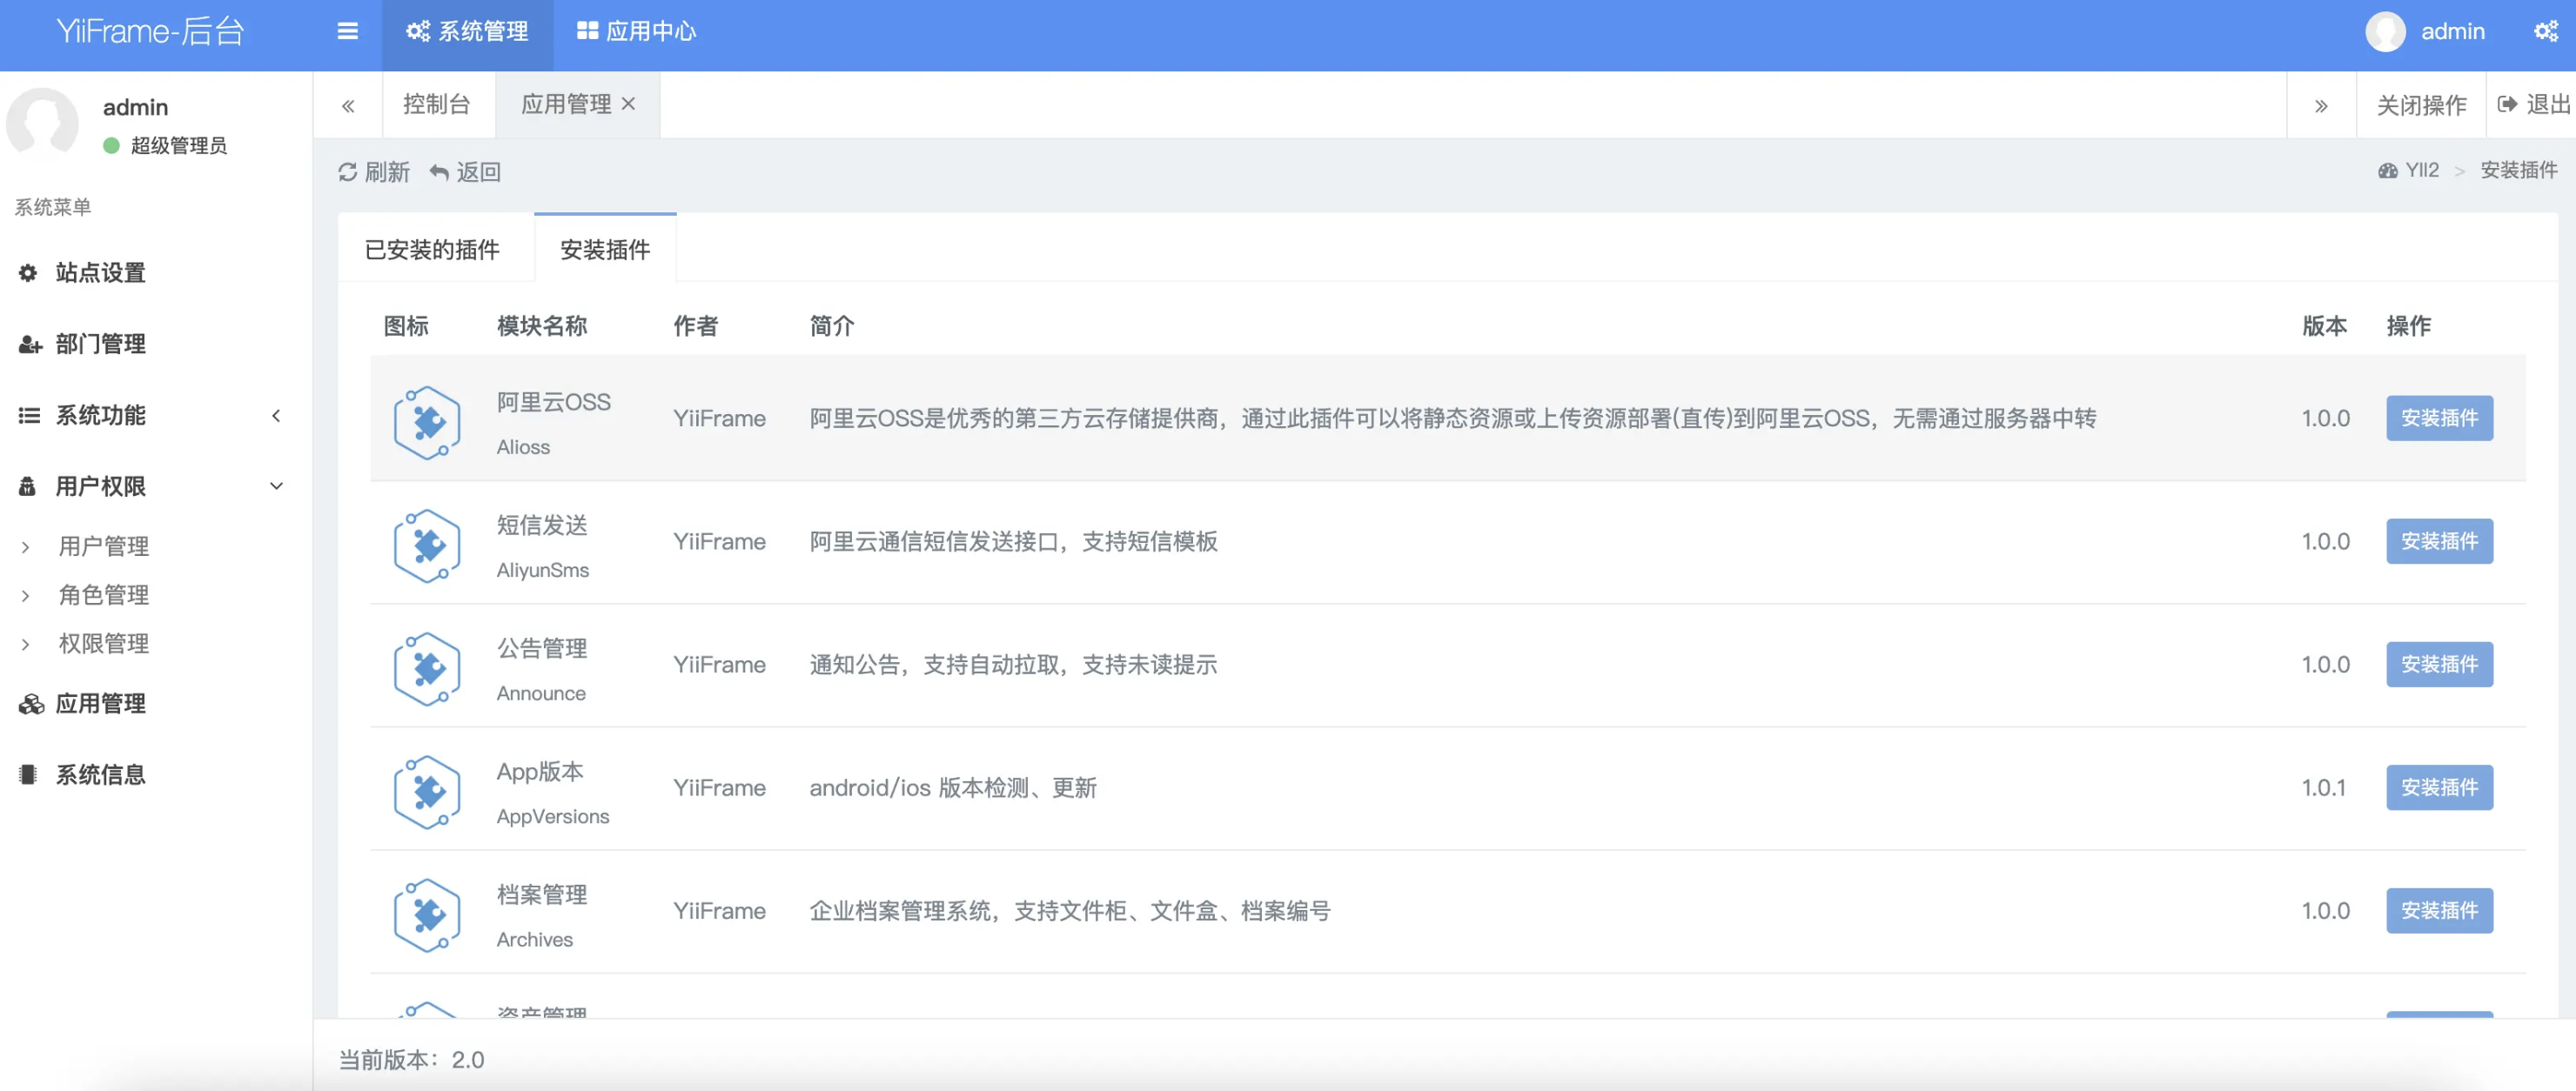This screenshot has width=2576, height=1091.
Task: Click the 刷新 refresh button
Action: point(374,172)
